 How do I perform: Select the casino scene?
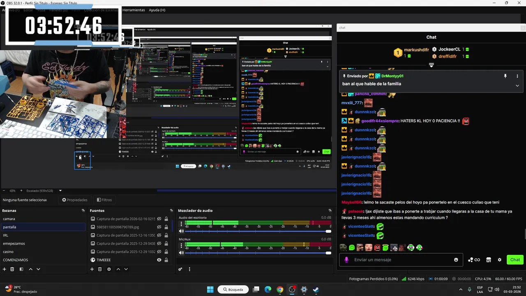click(x=43, y=252)
